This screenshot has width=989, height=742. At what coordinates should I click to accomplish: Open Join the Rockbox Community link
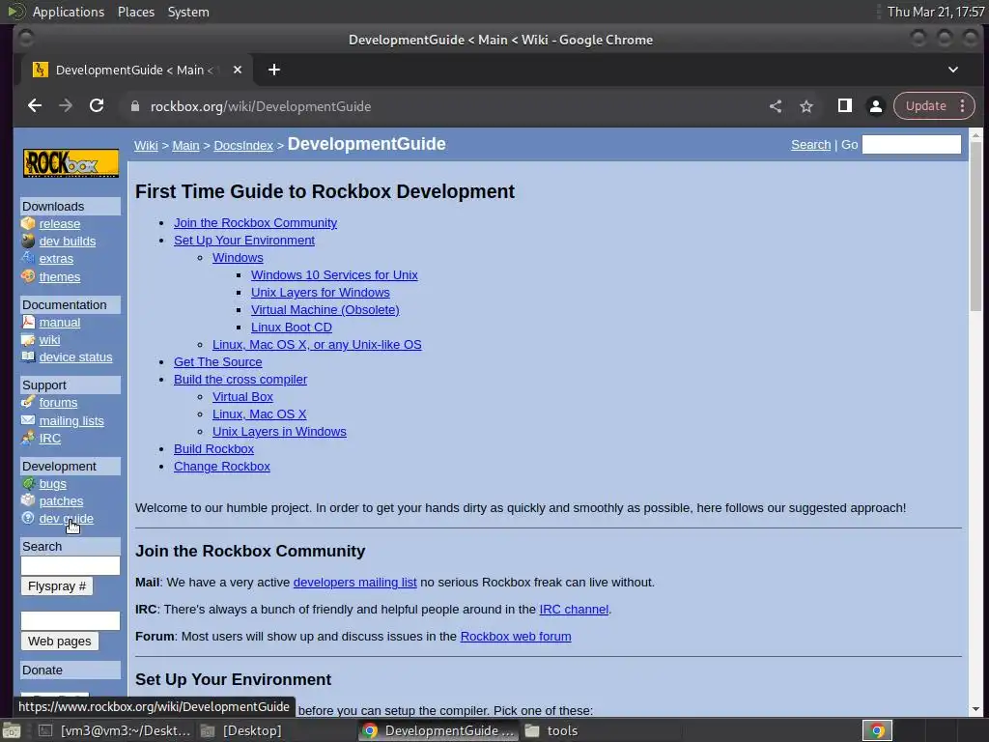[255, 223]
